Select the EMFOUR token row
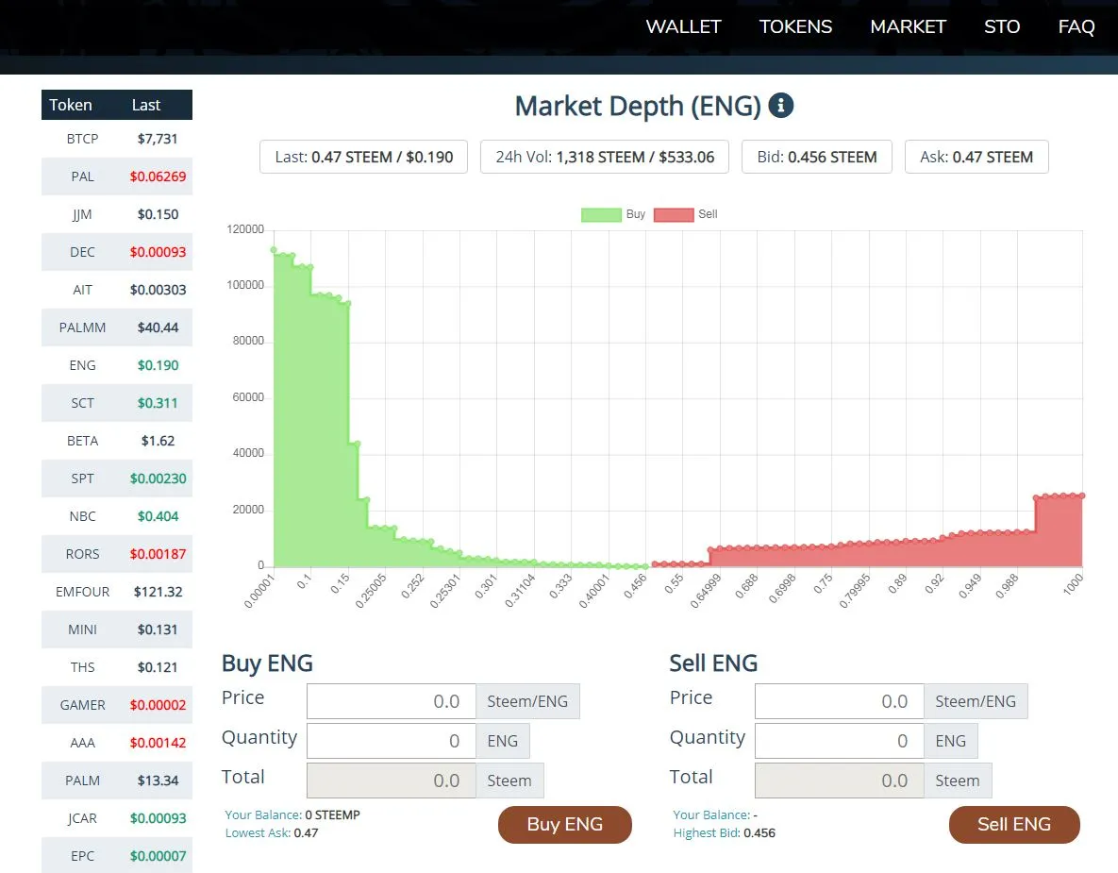The width and height of the screenshot is (1118, 873). [117, 592]
